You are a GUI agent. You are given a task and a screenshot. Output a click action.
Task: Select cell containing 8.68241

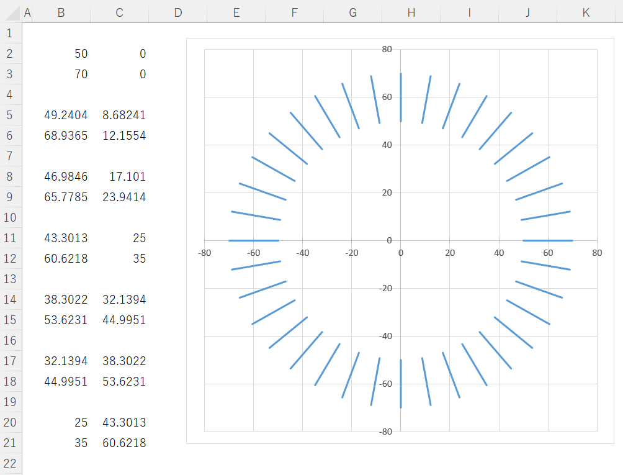[119, 115]
